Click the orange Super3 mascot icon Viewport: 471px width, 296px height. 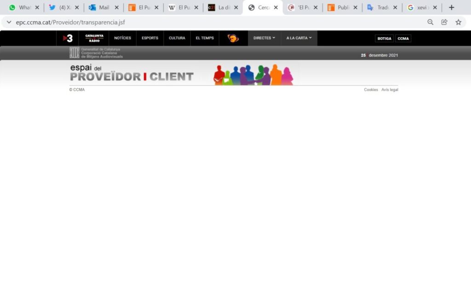click(x=233, y=38)
